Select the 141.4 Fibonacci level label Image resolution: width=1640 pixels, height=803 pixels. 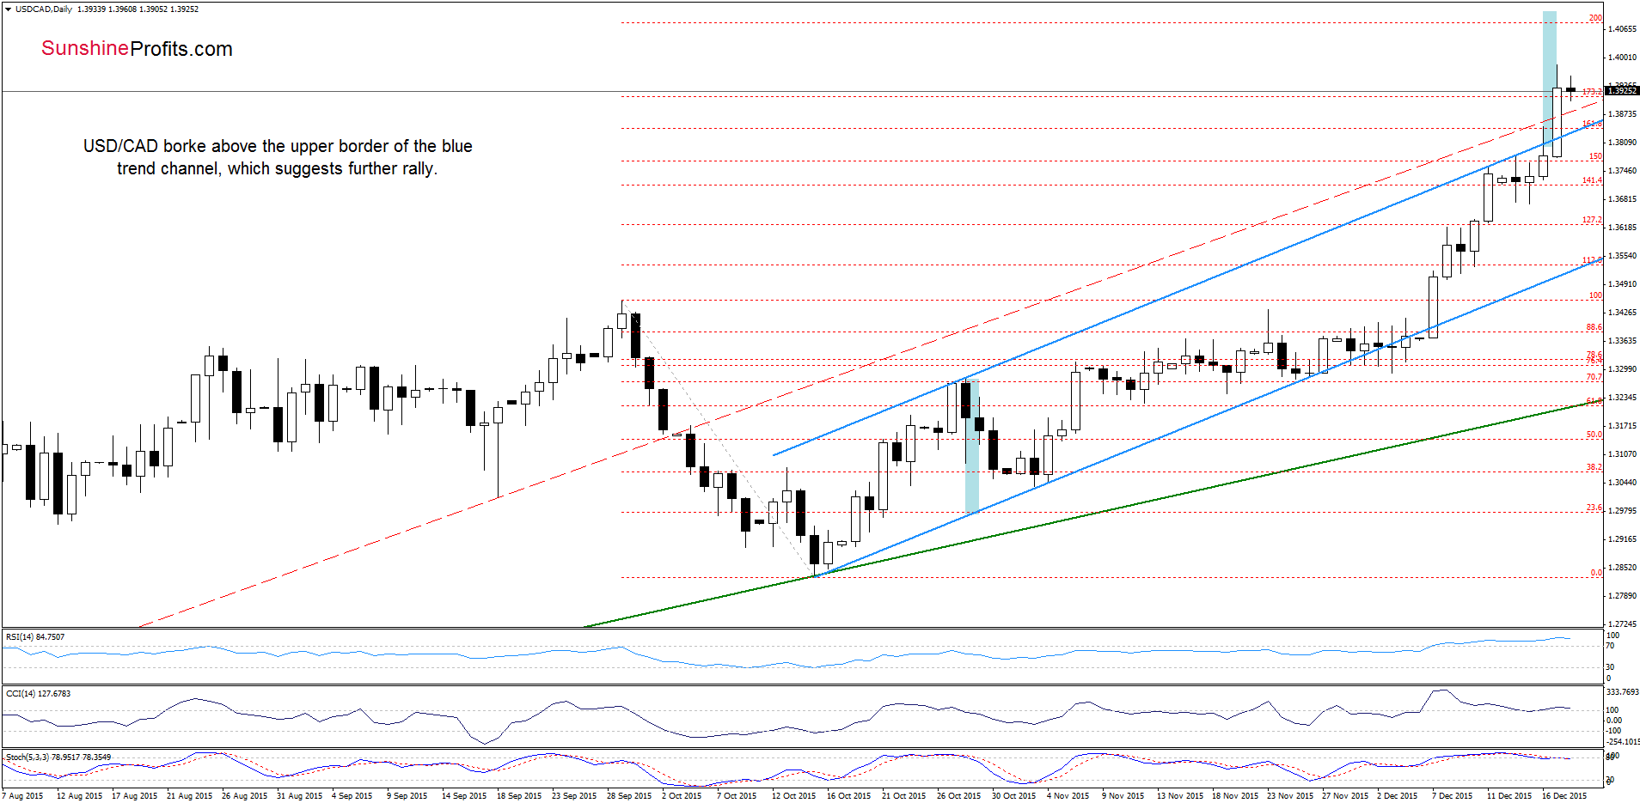coord(1592,180)
